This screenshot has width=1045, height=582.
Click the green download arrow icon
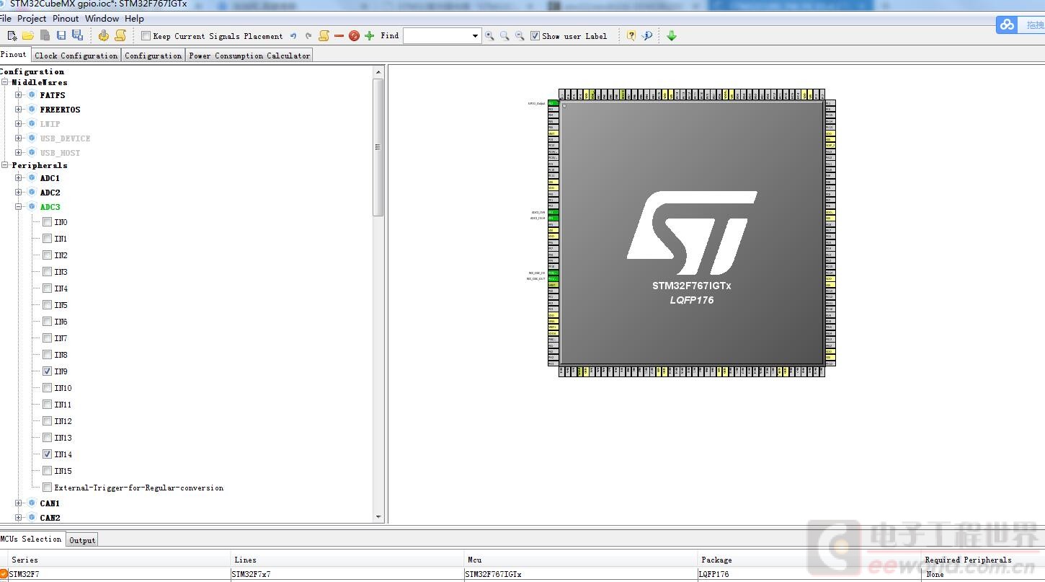point(672,35)
